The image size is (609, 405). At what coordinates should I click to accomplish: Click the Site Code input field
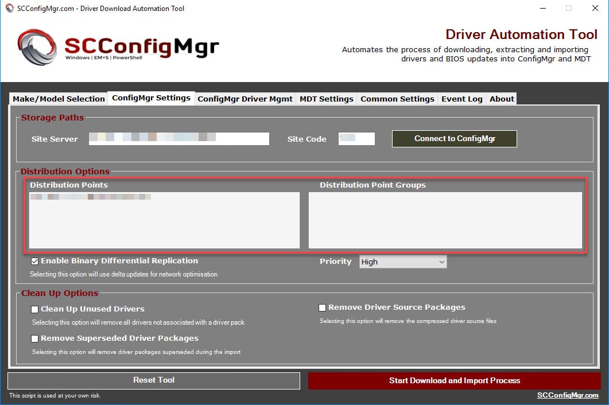(x=356, y=139)
